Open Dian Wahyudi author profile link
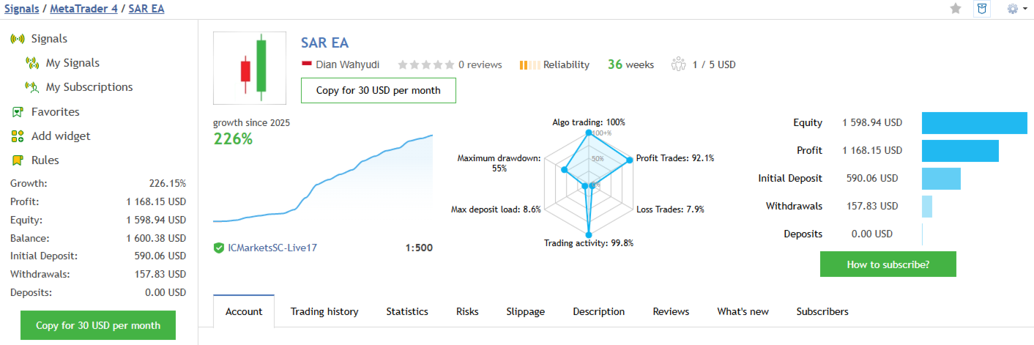The height and width of the screenshot is (345, 1034). 347,64
